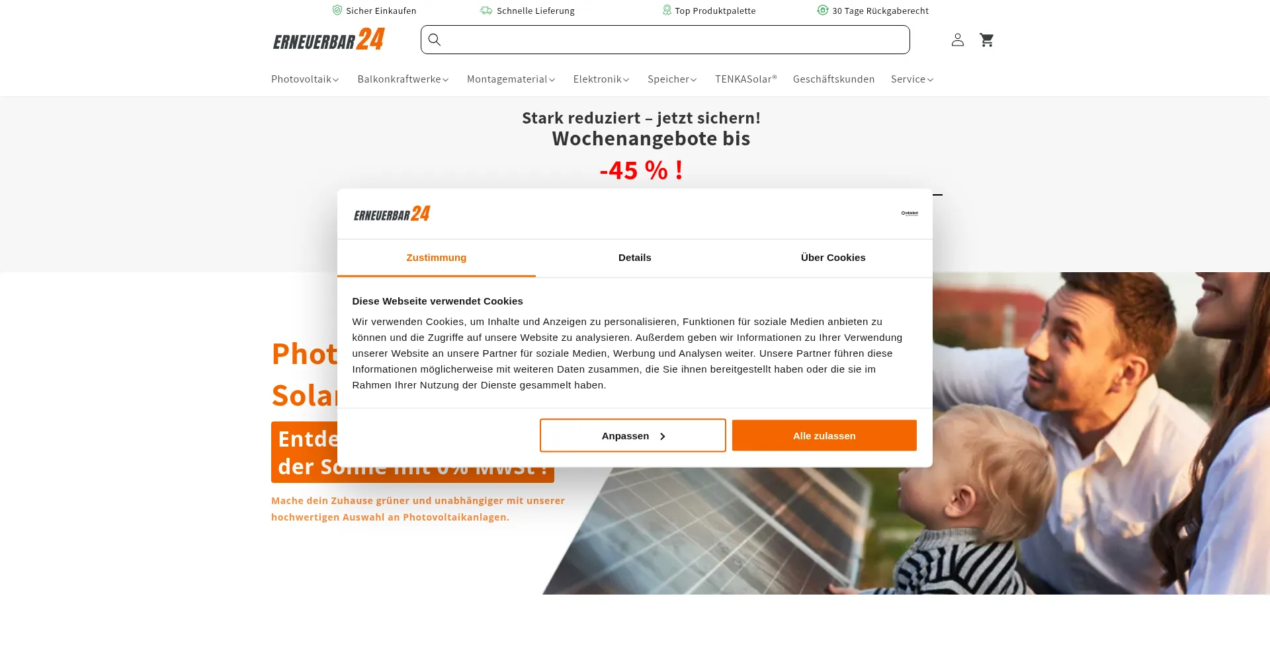Expand the Balkonkraftwerke dropdown
The height and width of the screenshot is (656, 1270).
403,79
